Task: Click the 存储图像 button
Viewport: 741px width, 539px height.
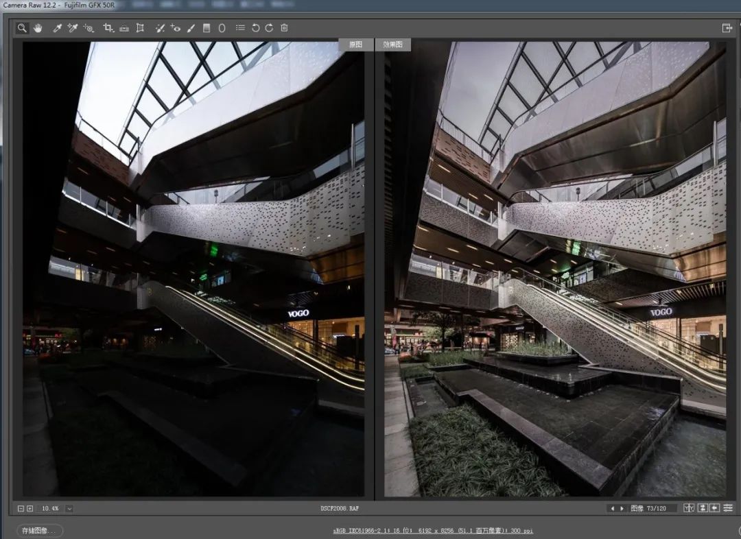Action: pyautogui.click(x=40, y=530)
